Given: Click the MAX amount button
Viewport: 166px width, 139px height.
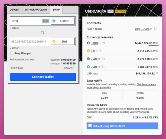Looking at the screenshot, I should tap(46, 21).
